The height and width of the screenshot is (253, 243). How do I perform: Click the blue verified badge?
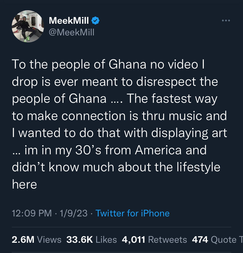tap(96, 20)
